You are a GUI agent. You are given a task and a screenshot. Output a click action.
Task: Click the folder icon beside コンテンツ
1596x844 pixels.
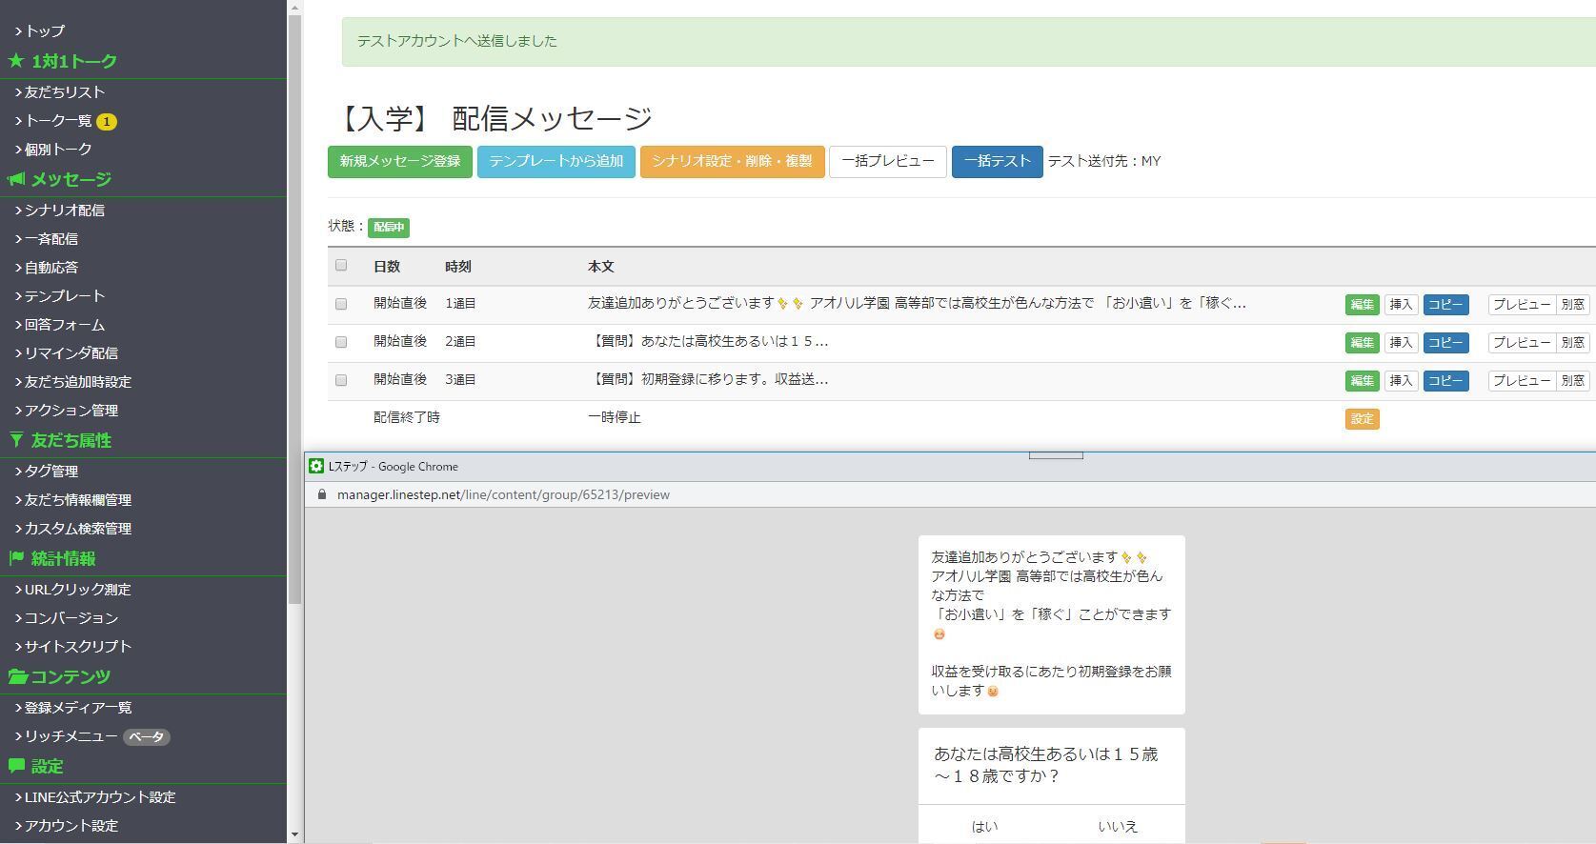click(x=18, y=677)
